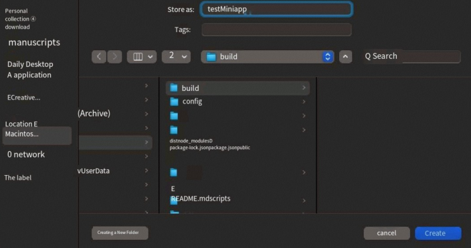Viewport: 471px width, 248px height.
Task: Open A application in the sidebar
Action: coord(29,75)
